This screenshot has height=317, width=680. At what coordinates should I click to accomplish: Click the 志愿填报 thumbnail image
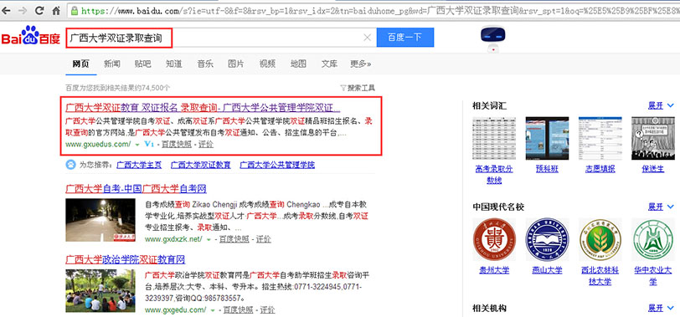[x=600, y=138]
